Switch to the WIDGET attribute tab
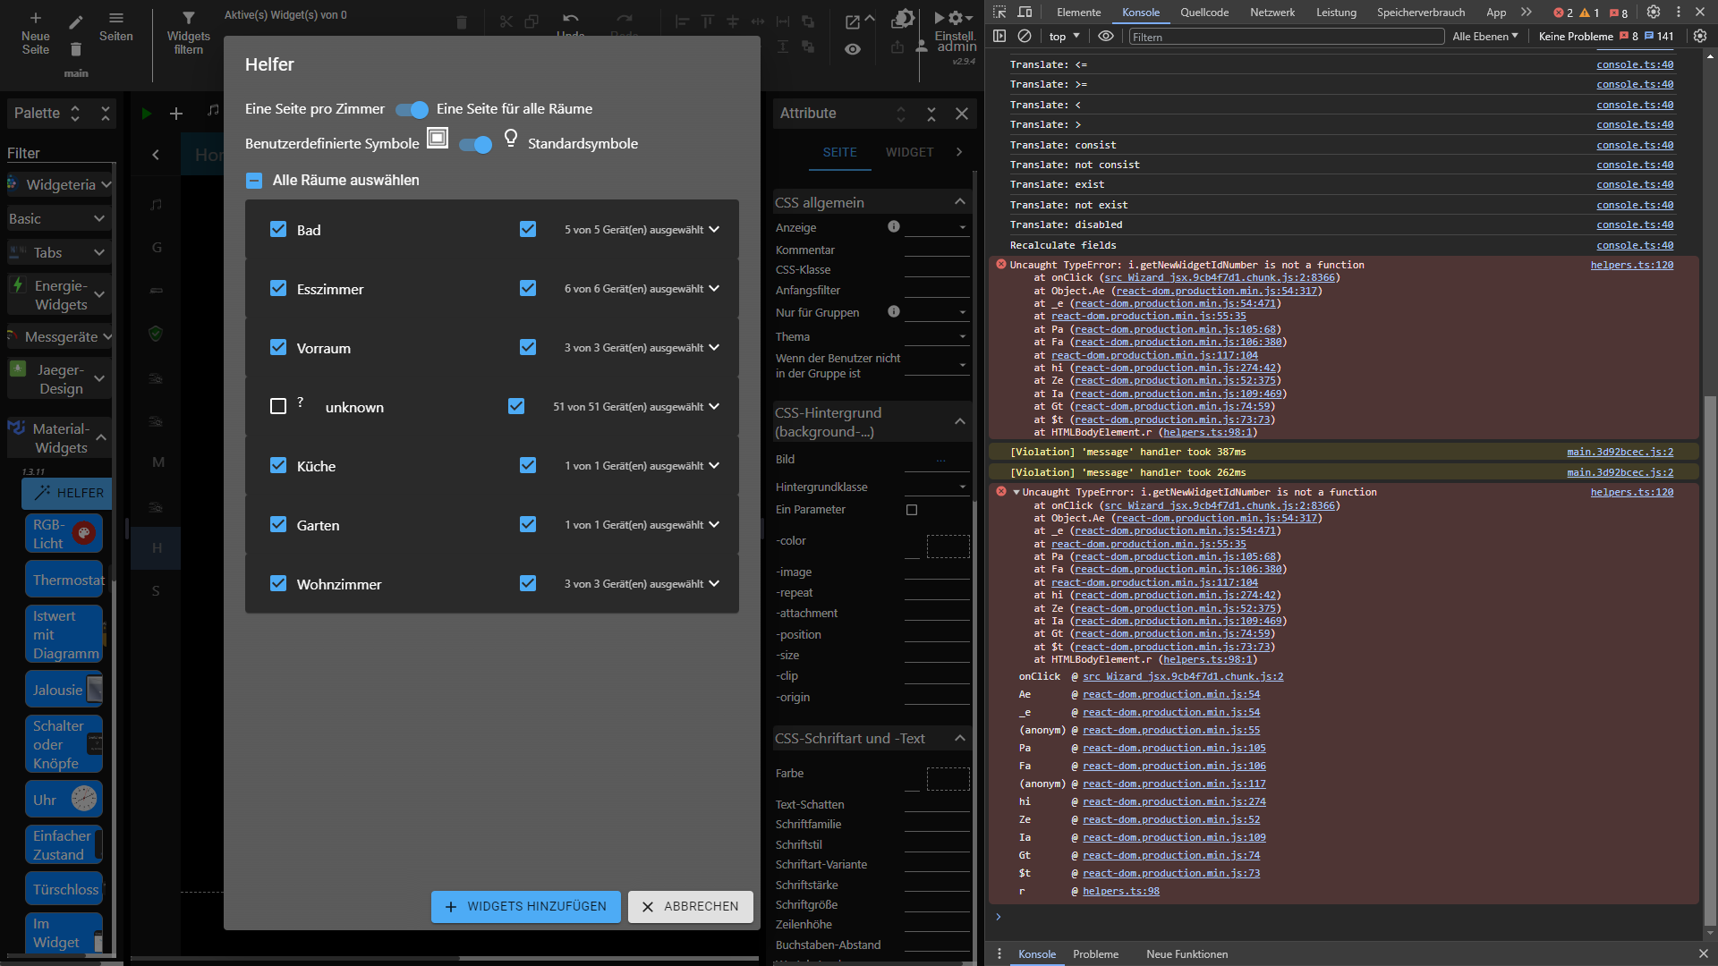Image resolution: width=1718 pixels, height=966 pixels. tap(910, 152)
